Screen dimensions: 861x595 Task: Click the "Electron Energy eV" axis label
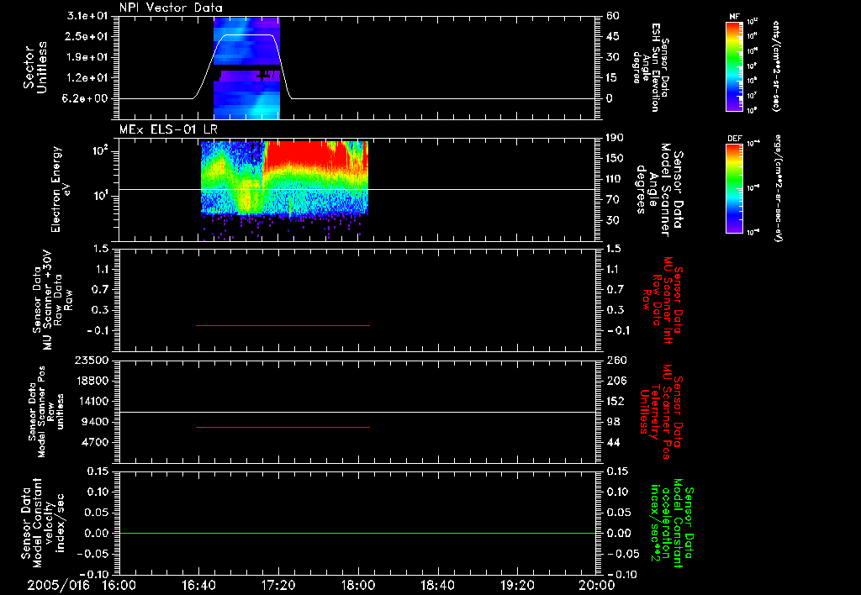(61, 189)
